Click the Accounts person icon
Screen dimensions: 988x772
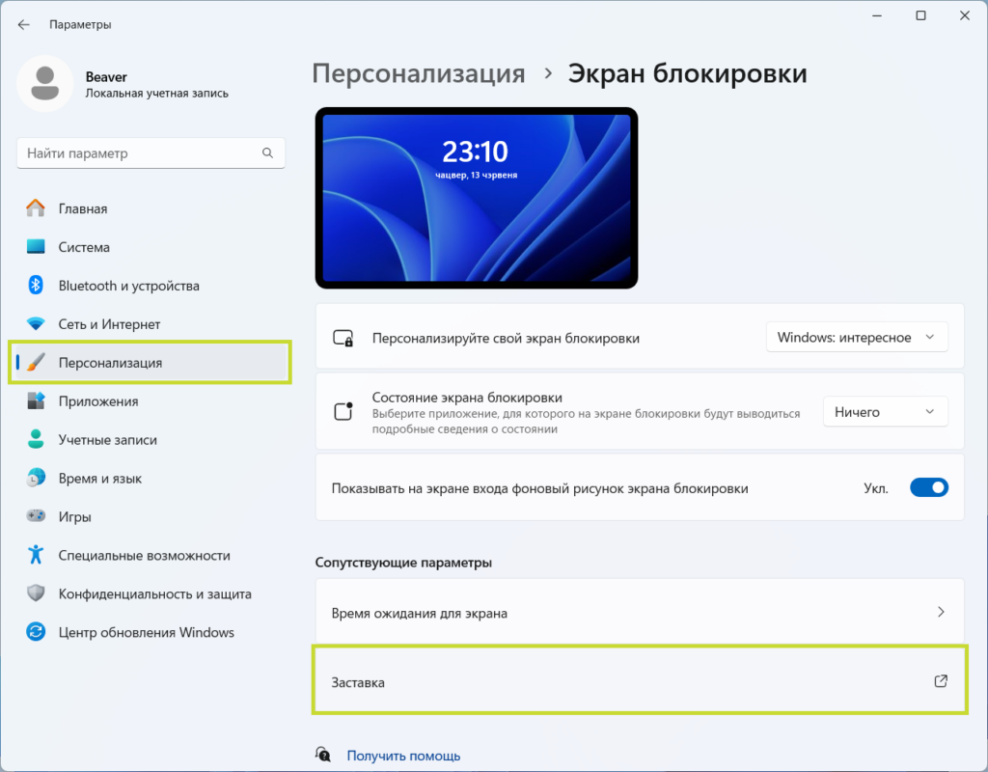point(36,439)
